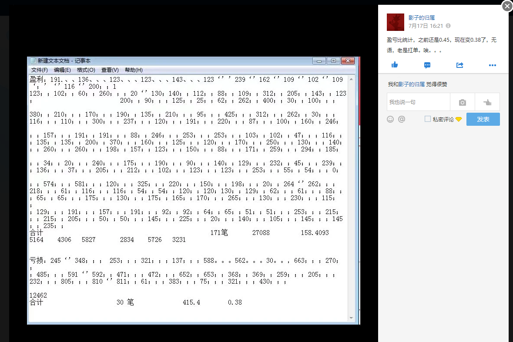Screen dimensions: 513x342
Task: Open the 文件(F) menu in Notepad
Action: tap(39, 70)
